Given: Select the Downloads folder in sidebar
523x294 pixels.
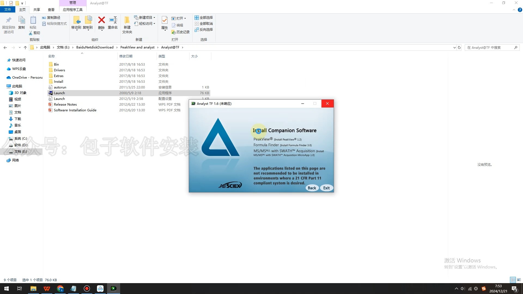Looking at the screenshot, I should pyautogui.click(x=18, y=119).
